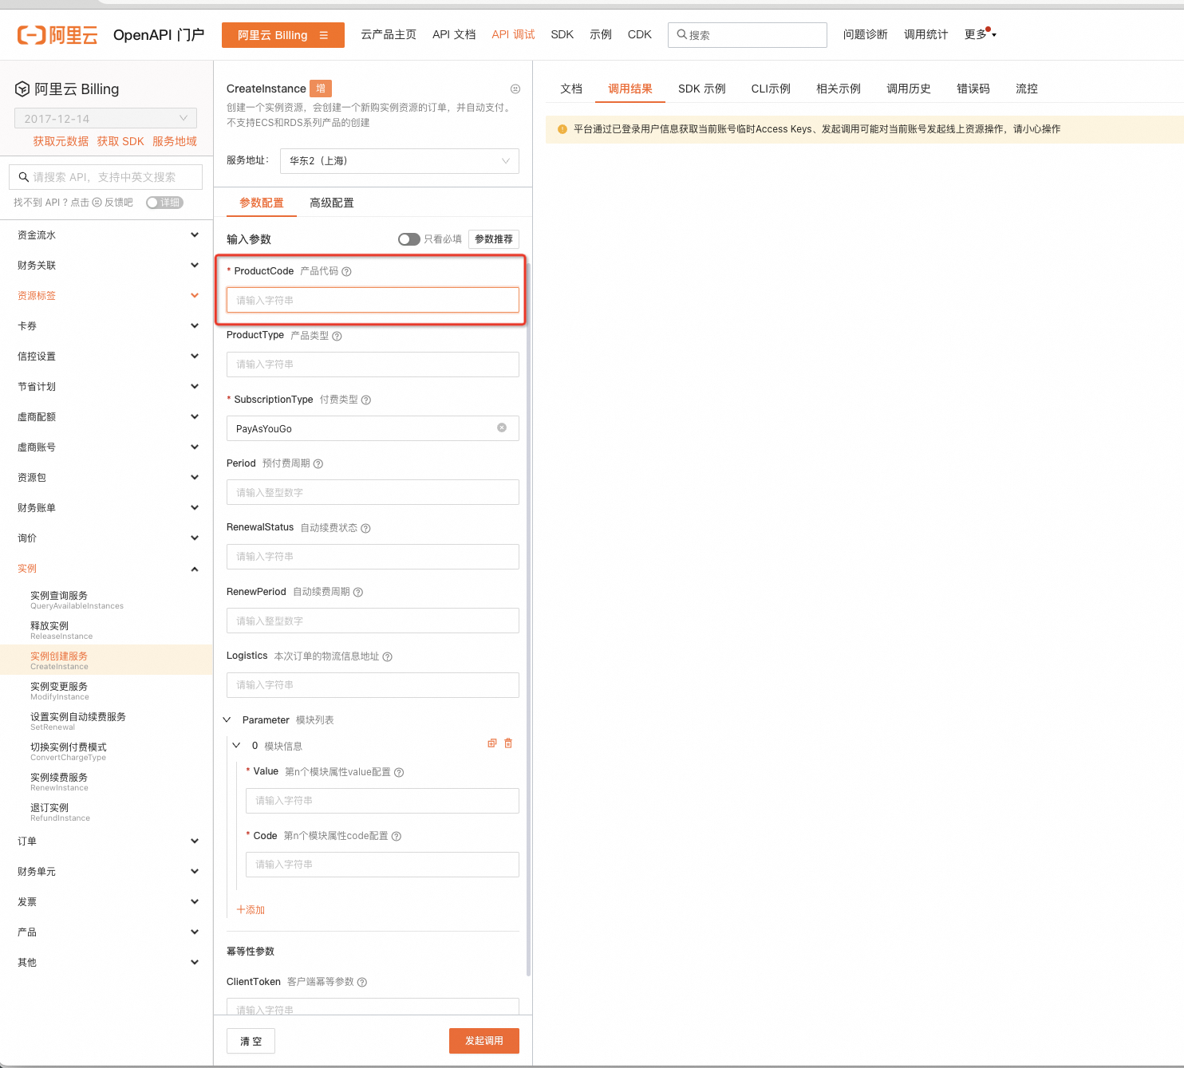Open API 文档 in top navigation
This screenshot has height=1068, width=1184.
[454, 34]
